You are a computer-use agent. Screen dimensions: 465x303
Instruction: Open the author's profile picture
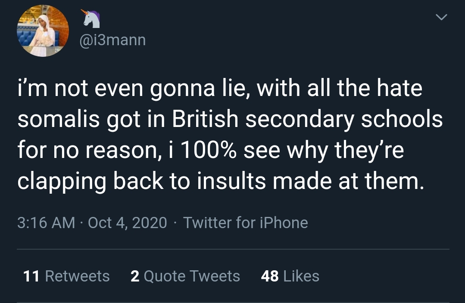point(43,31)
